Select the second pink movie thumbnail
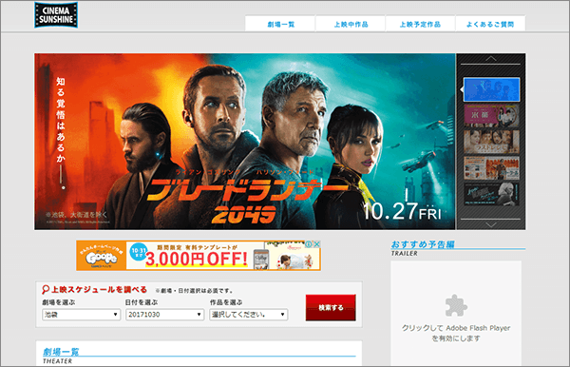570x367 pixels. click(x=491, y=116)
